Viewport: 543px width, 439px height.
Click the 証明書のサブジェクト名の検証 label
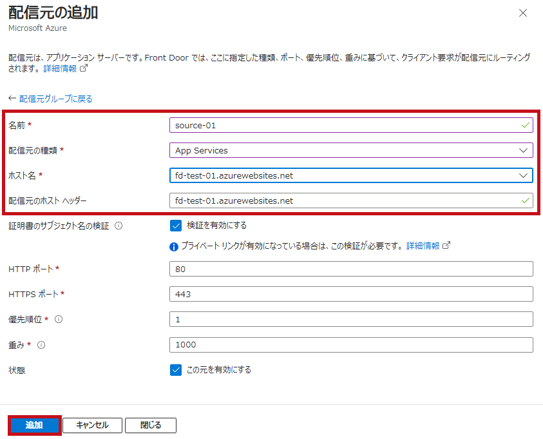point(59,226)
